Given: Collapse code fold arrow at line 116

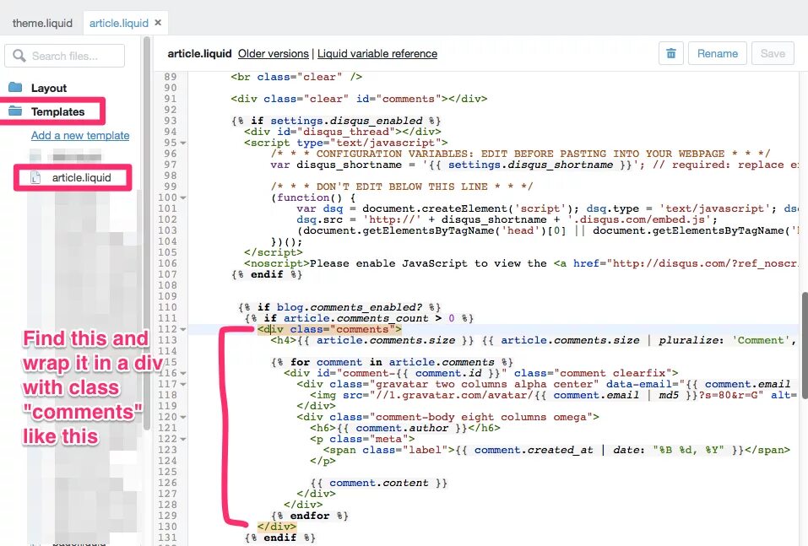Looking at the screenshot, I should point(183,374).
